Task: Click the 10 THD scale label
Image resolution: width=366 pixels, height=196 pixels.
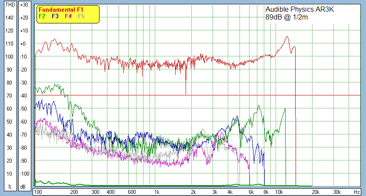Action: (x=9, y=173)
